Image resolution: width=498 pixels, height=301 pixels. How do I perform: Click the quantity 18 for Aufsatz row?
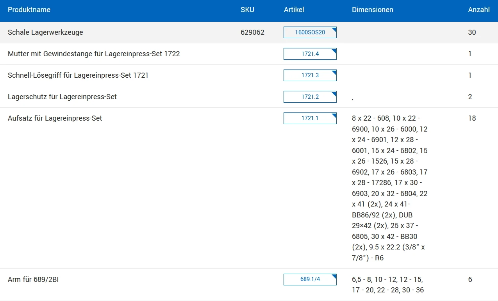[472, 118]
